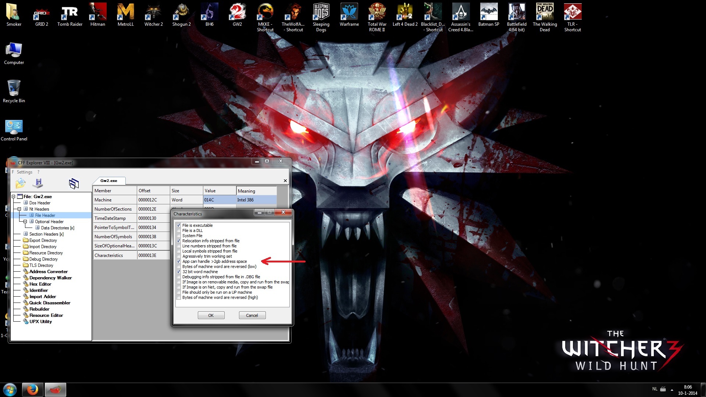Open the ? help menu
This screenshot has width=706, height=397.
pos(38,172)
